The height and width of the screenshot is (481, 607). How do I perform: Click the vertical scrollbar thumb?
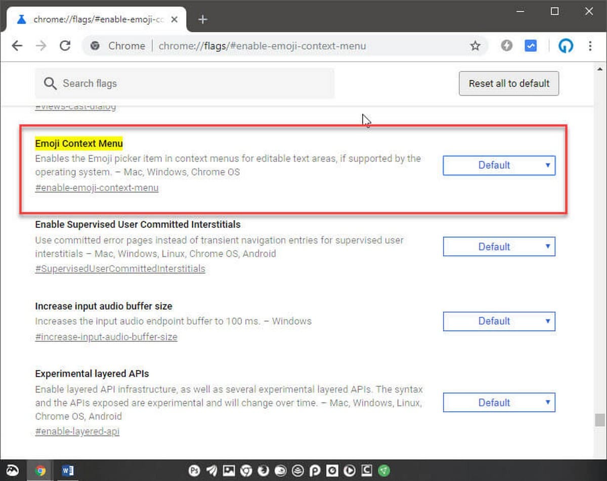600,420
